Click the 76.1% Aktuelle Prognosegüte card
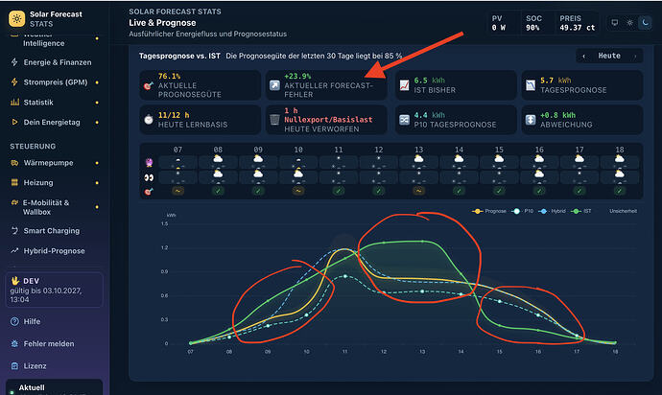 point(201,85)
